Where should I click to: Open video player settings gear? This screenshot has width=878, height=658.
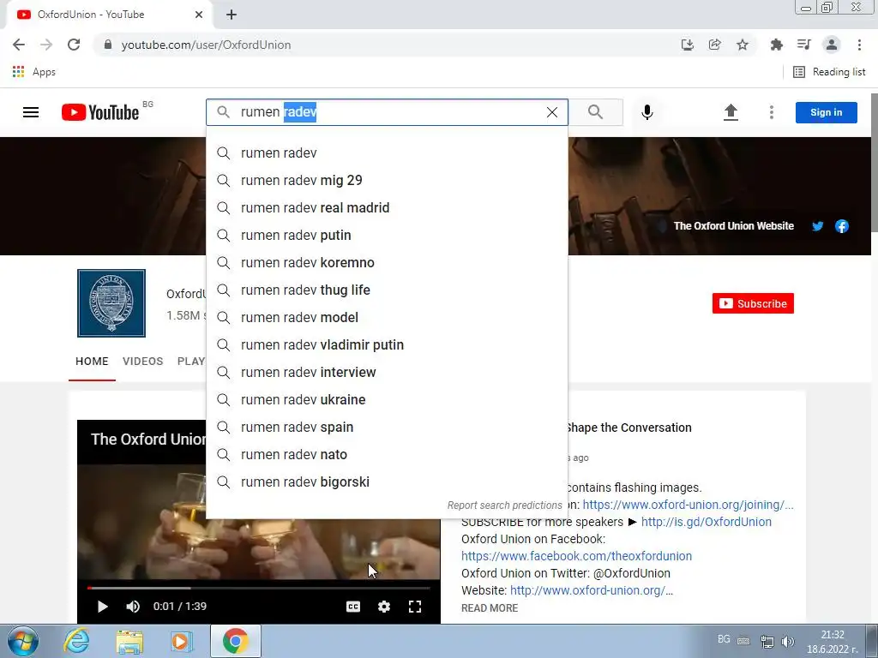coord(384,607)
